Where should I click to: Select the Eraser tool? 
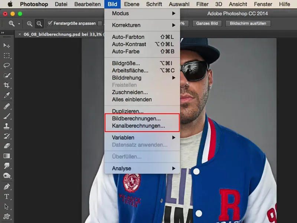point(7,146)
